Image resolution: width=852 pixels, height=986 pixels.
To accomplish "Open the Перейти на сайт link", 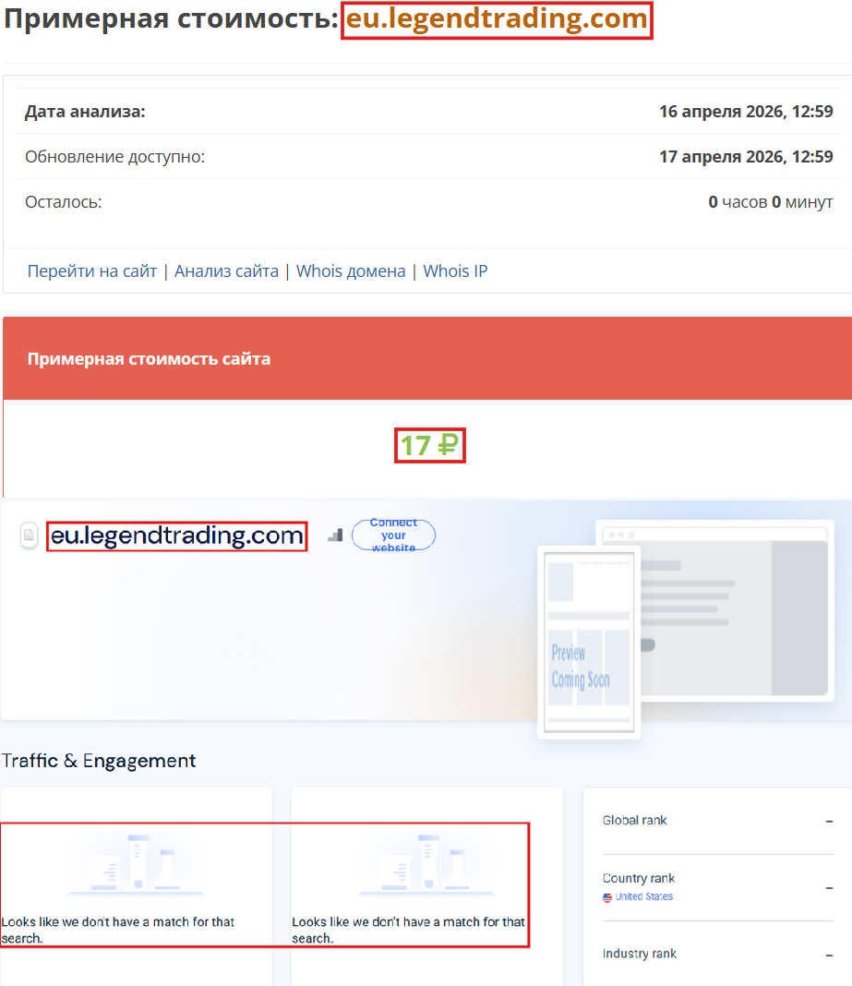I will pyautogui.click(x=92, y=271).
